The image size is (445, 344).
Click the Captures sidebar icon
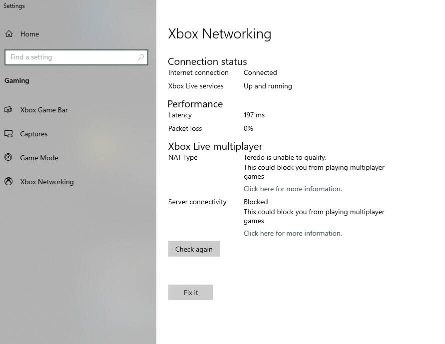click(8, 134)
